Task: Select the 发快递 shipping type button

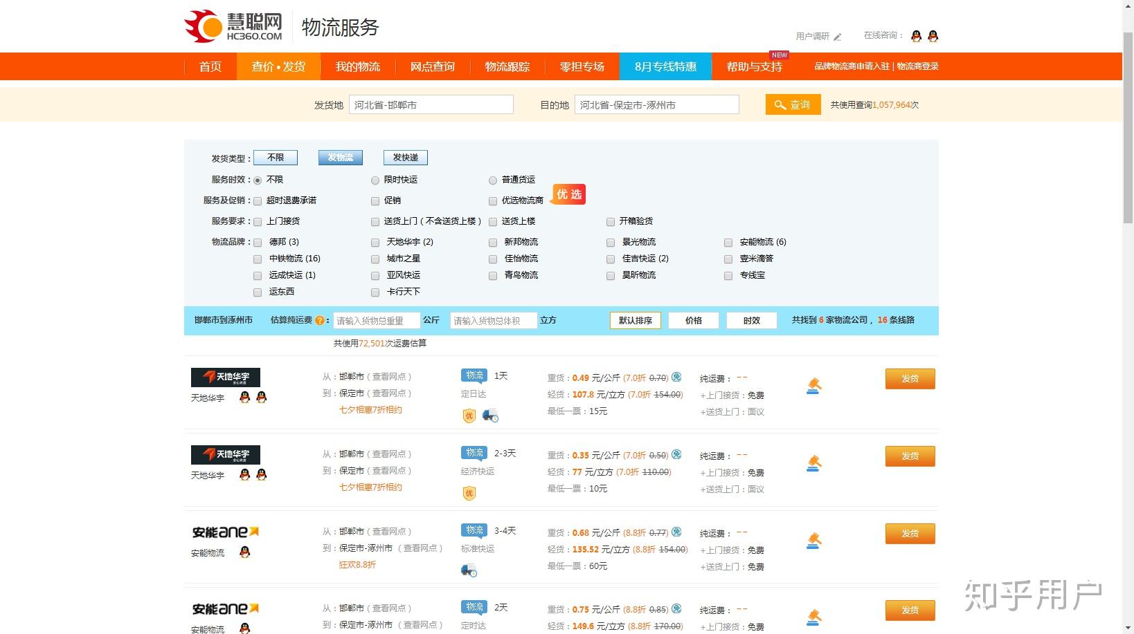Action: tap(406, 158)
